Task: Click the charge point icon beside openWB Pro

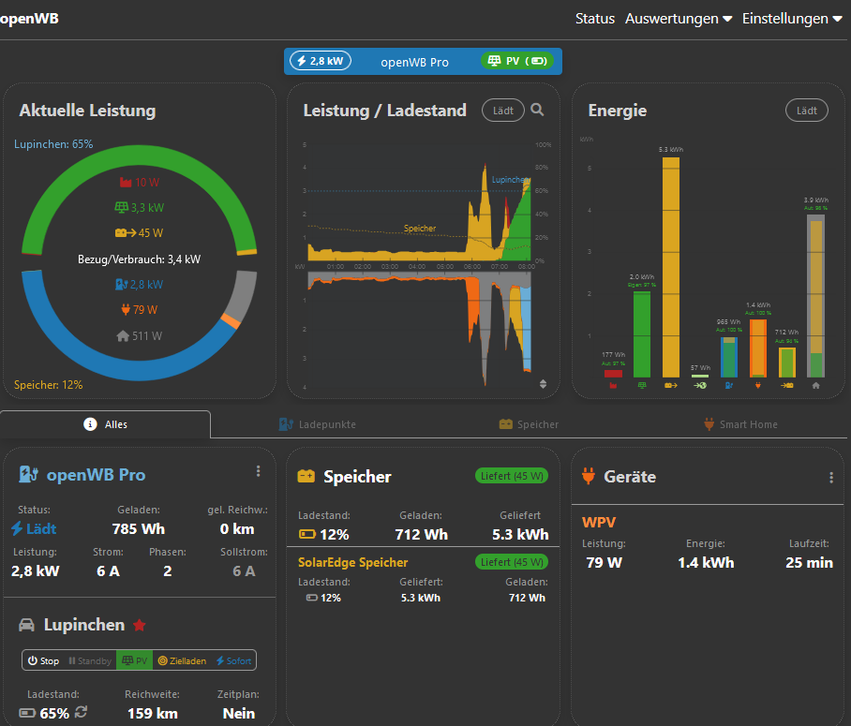Action: coord(28,474)
